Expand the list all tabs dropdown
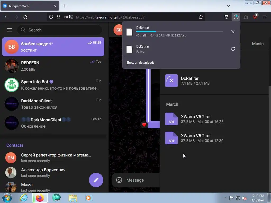The height and width of the screenshot is (203, 271). point(228,6)
